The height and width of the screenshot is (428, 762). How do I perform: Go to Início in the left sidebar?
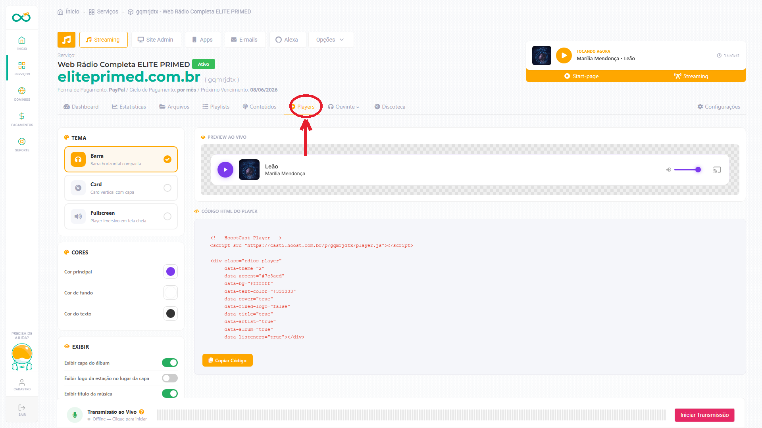(x=22, y=43)
